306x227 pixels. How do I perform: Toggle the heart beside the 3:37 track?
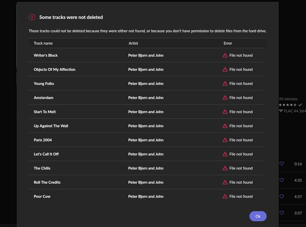282,213
